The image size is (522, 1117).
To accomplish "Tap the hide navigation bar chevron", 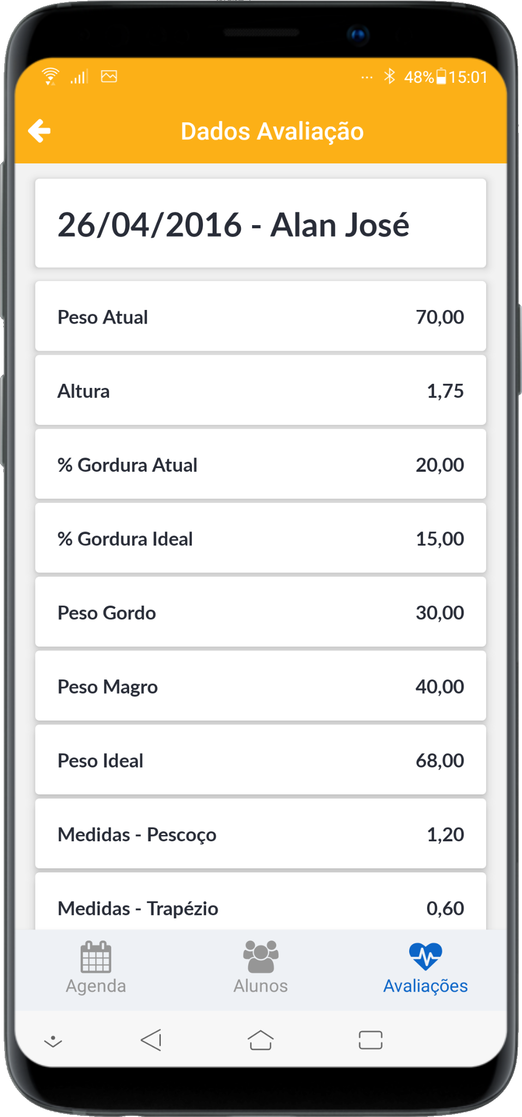I will [53, 1041].
